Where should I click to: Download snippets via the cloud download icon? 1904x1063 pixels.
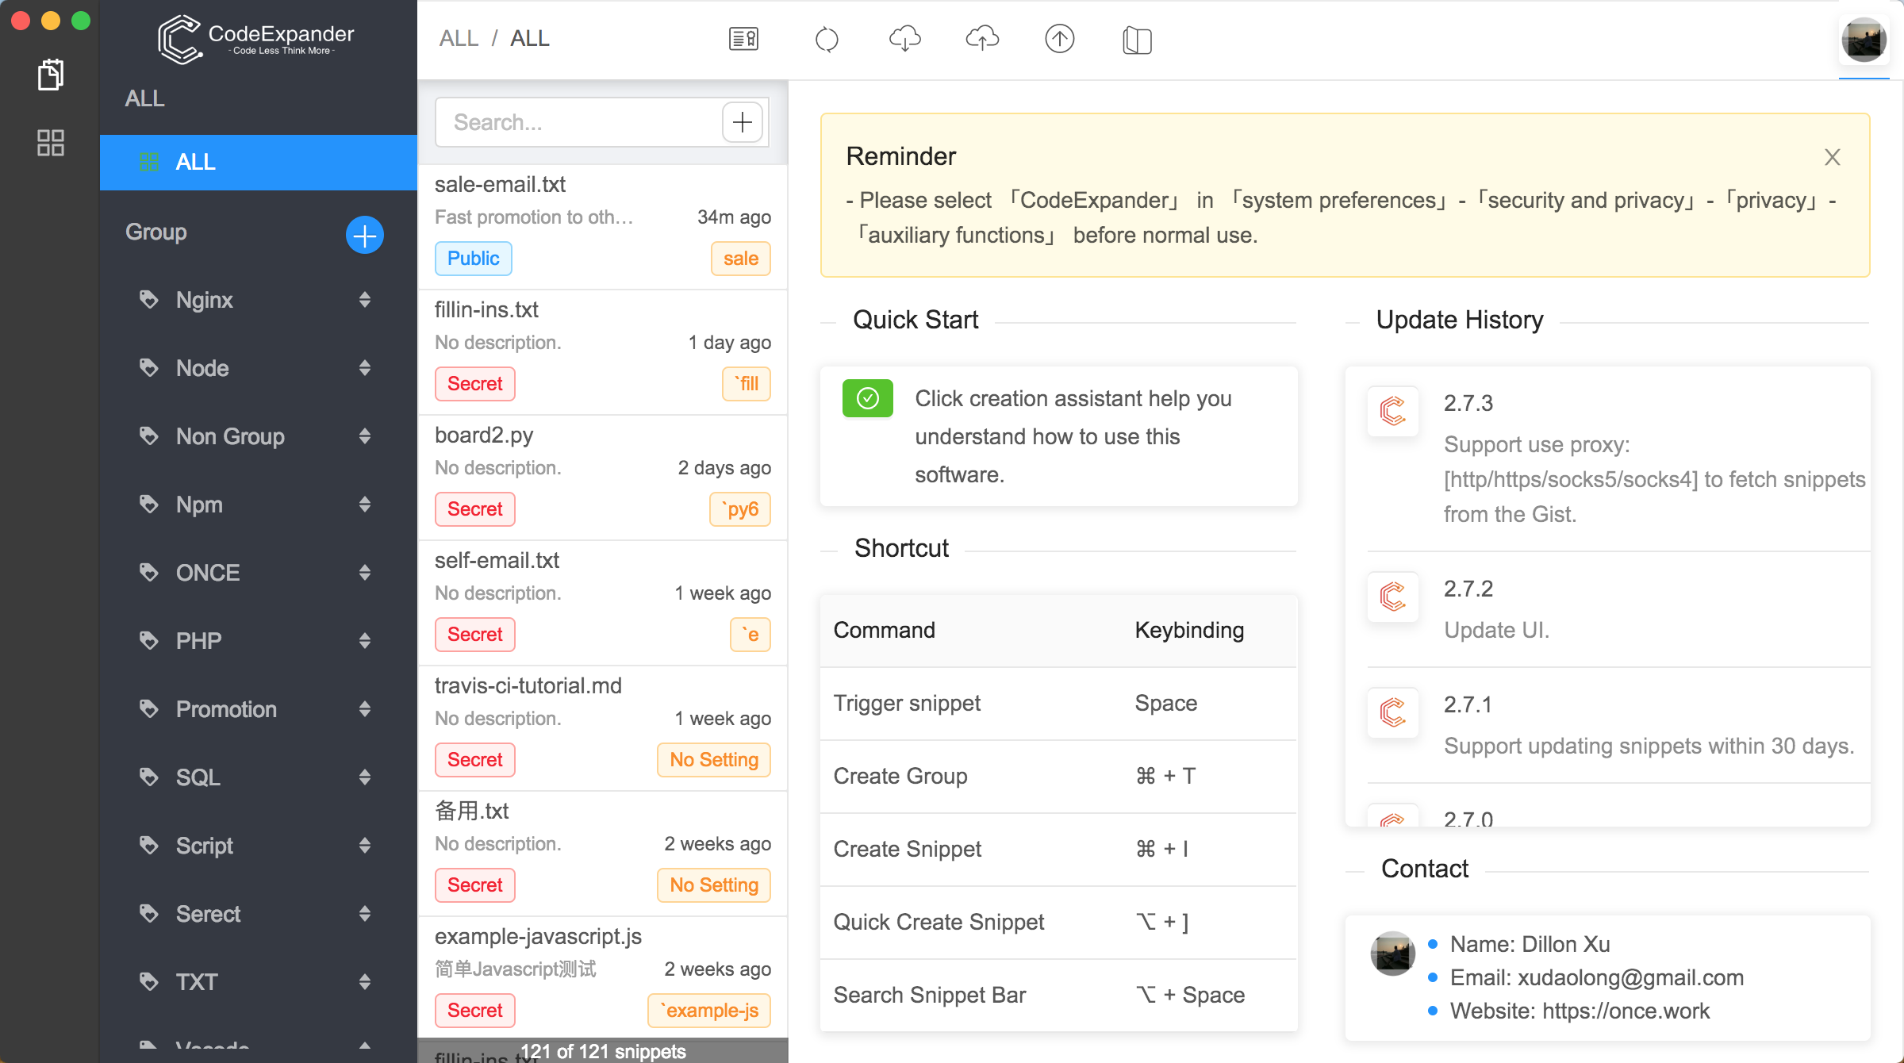point(904,39)
